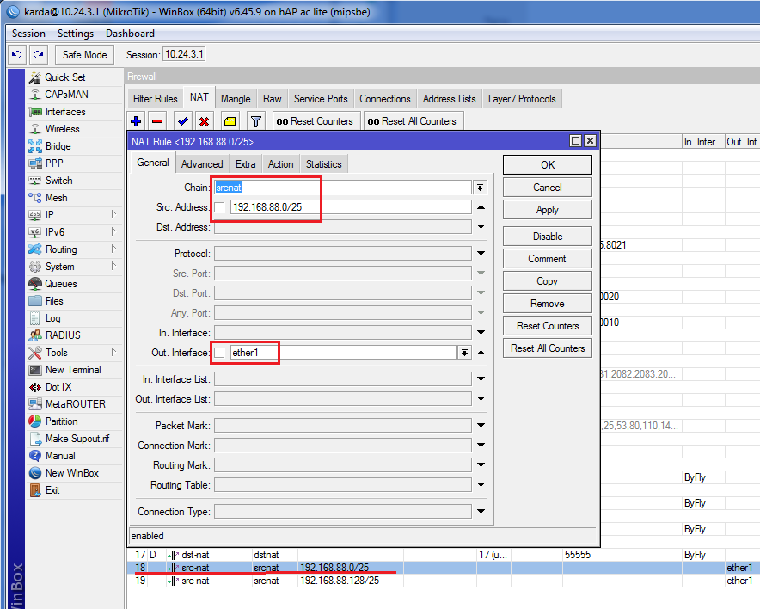Image resolution: width=760 pixels, height=609 pixels.
Task: Click the blue plus add rule icon
Action: pyautogui.click(x=136, y=121)
